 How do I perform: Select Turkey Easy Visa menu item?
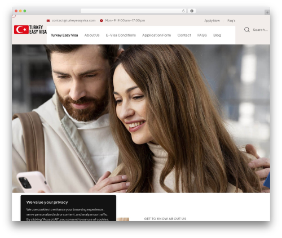64,35
